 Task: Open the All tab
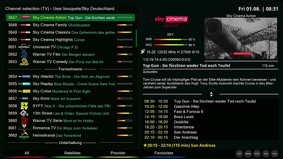pos(27,153)
